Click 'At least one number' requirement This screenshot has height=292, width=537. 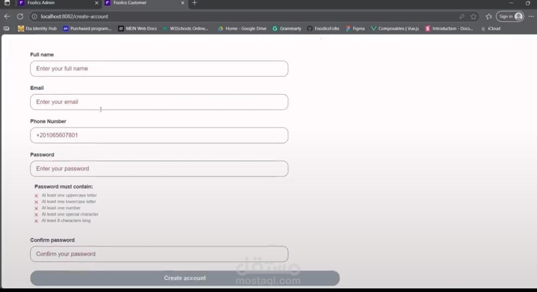coord(61,208)
